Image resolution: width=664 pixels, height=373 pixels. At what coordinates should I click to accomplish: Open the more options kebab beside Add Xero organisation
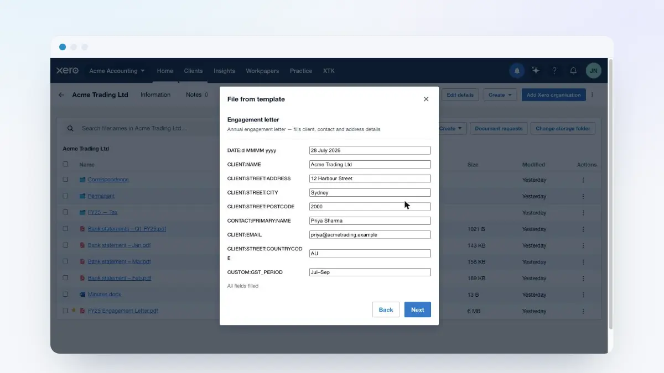592,95
